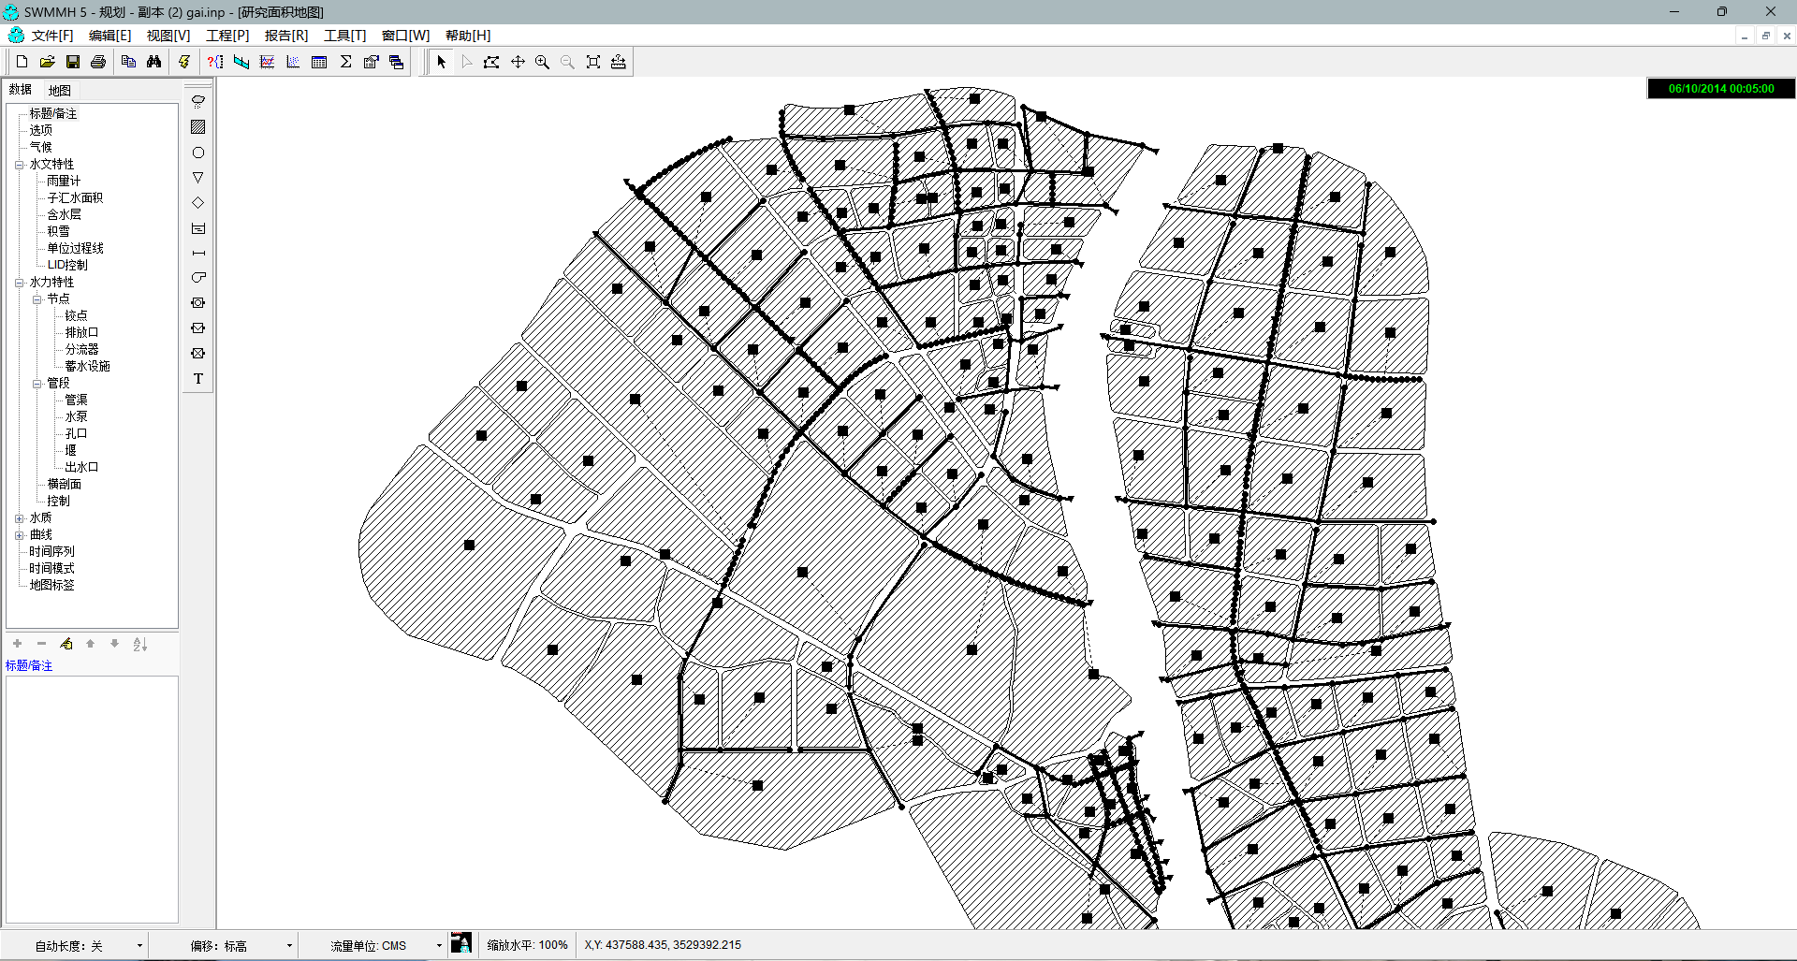Add a storage unit from the object palette
The height and width of the screenshot is (961, 1797).
click(198, 228)
